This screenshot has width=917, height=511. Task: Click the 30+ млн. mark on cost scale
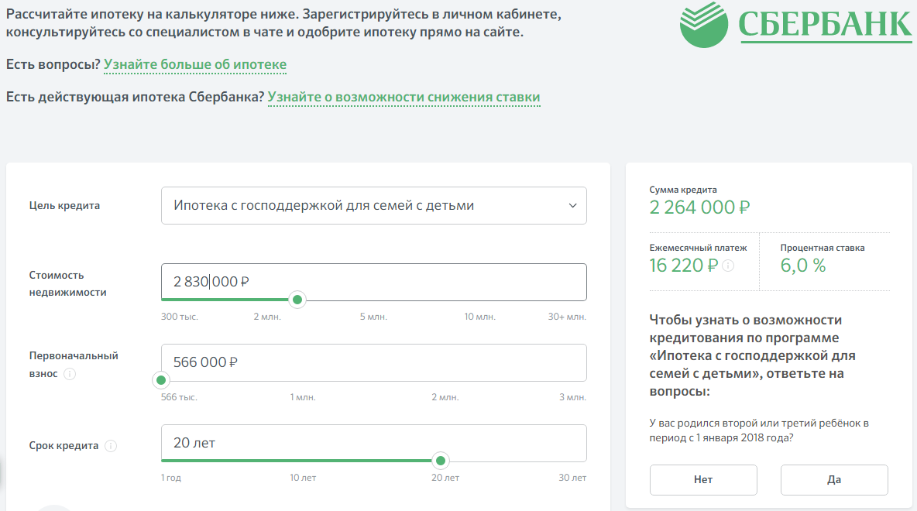pos(567,317)
